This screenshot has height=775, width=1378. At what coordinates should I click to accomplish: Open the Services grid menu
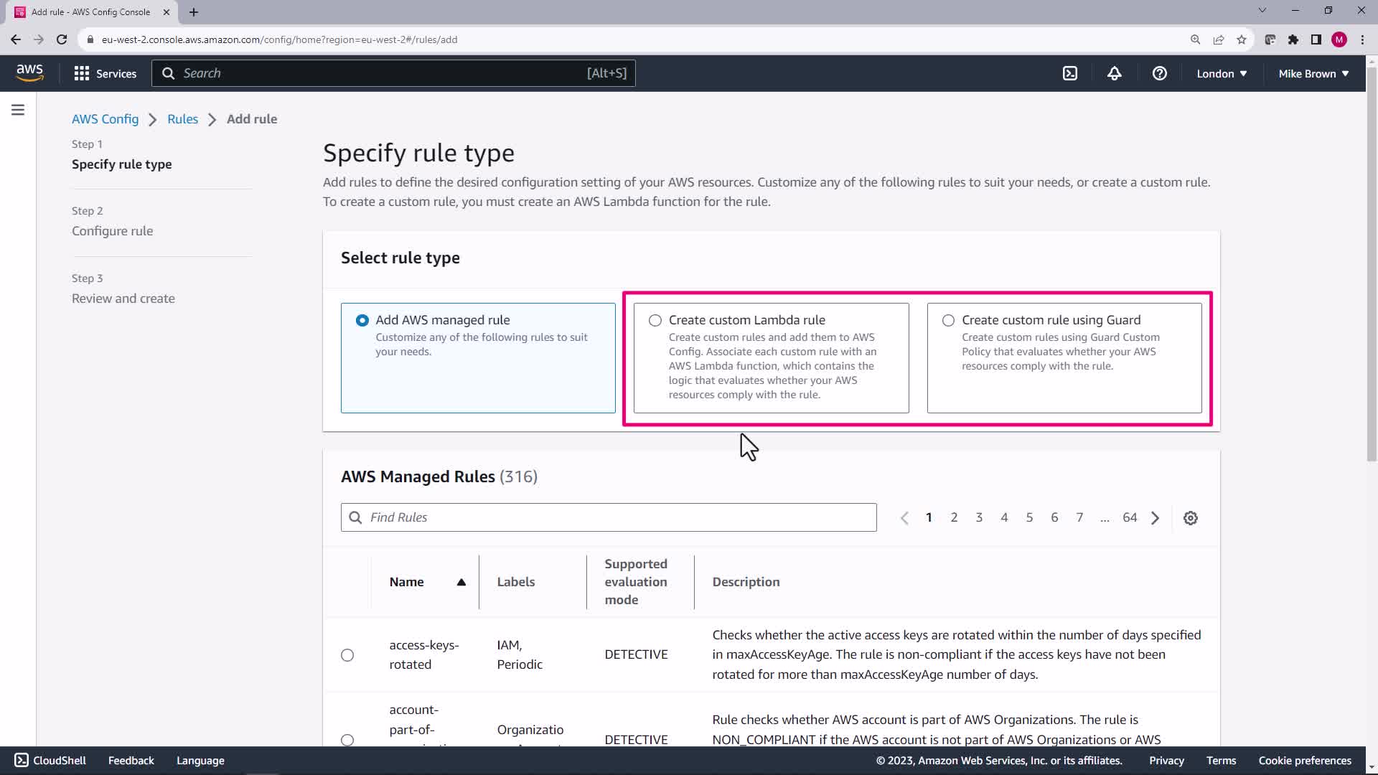pyautogui.click(x=105, y=73)
